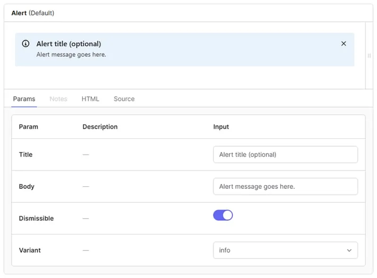Click the 'Alert title (optional)' heading in the preview
The width and height of the screenshot is (377, 278).
[69, 44]
